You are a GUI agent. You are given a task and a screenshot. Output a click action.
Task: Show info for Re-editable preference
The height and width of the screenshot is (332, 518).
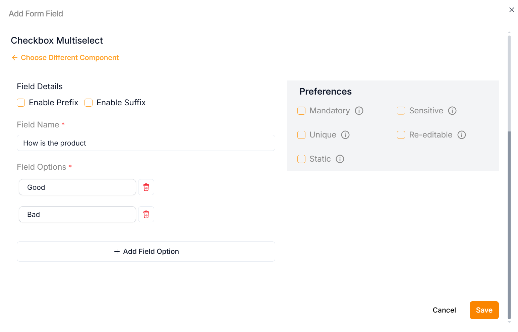[x=462, y=135]
